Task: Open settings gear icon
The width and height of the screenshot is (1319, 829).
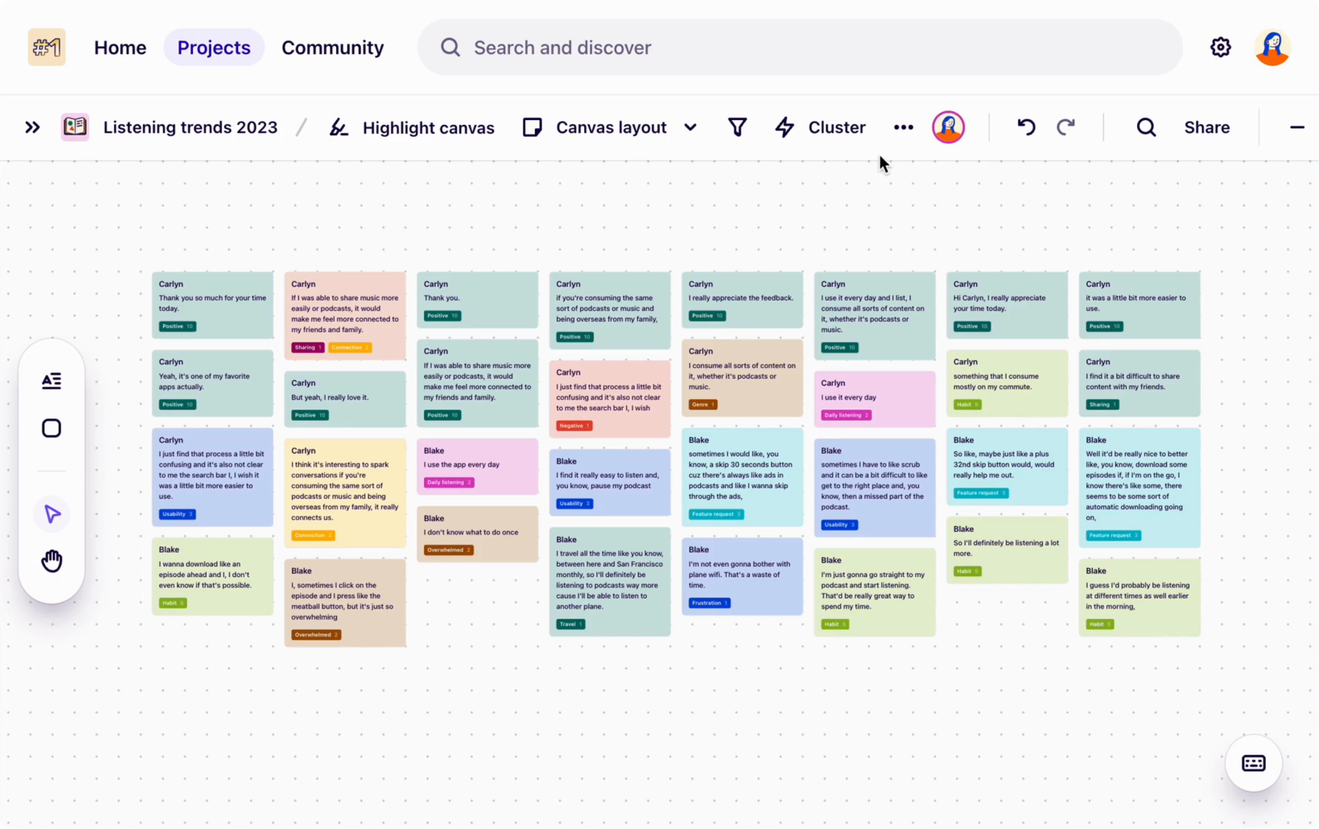Action: click(x=1221, y=47)
